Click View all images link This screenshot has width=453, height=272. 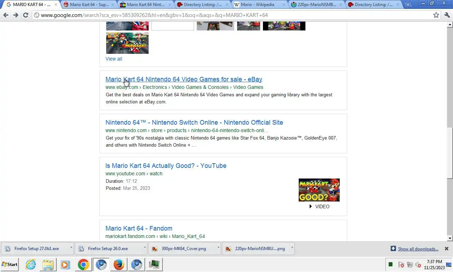(114, 59)
